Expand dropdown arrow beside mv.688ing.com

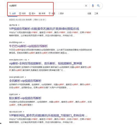[x=24, y=42]
